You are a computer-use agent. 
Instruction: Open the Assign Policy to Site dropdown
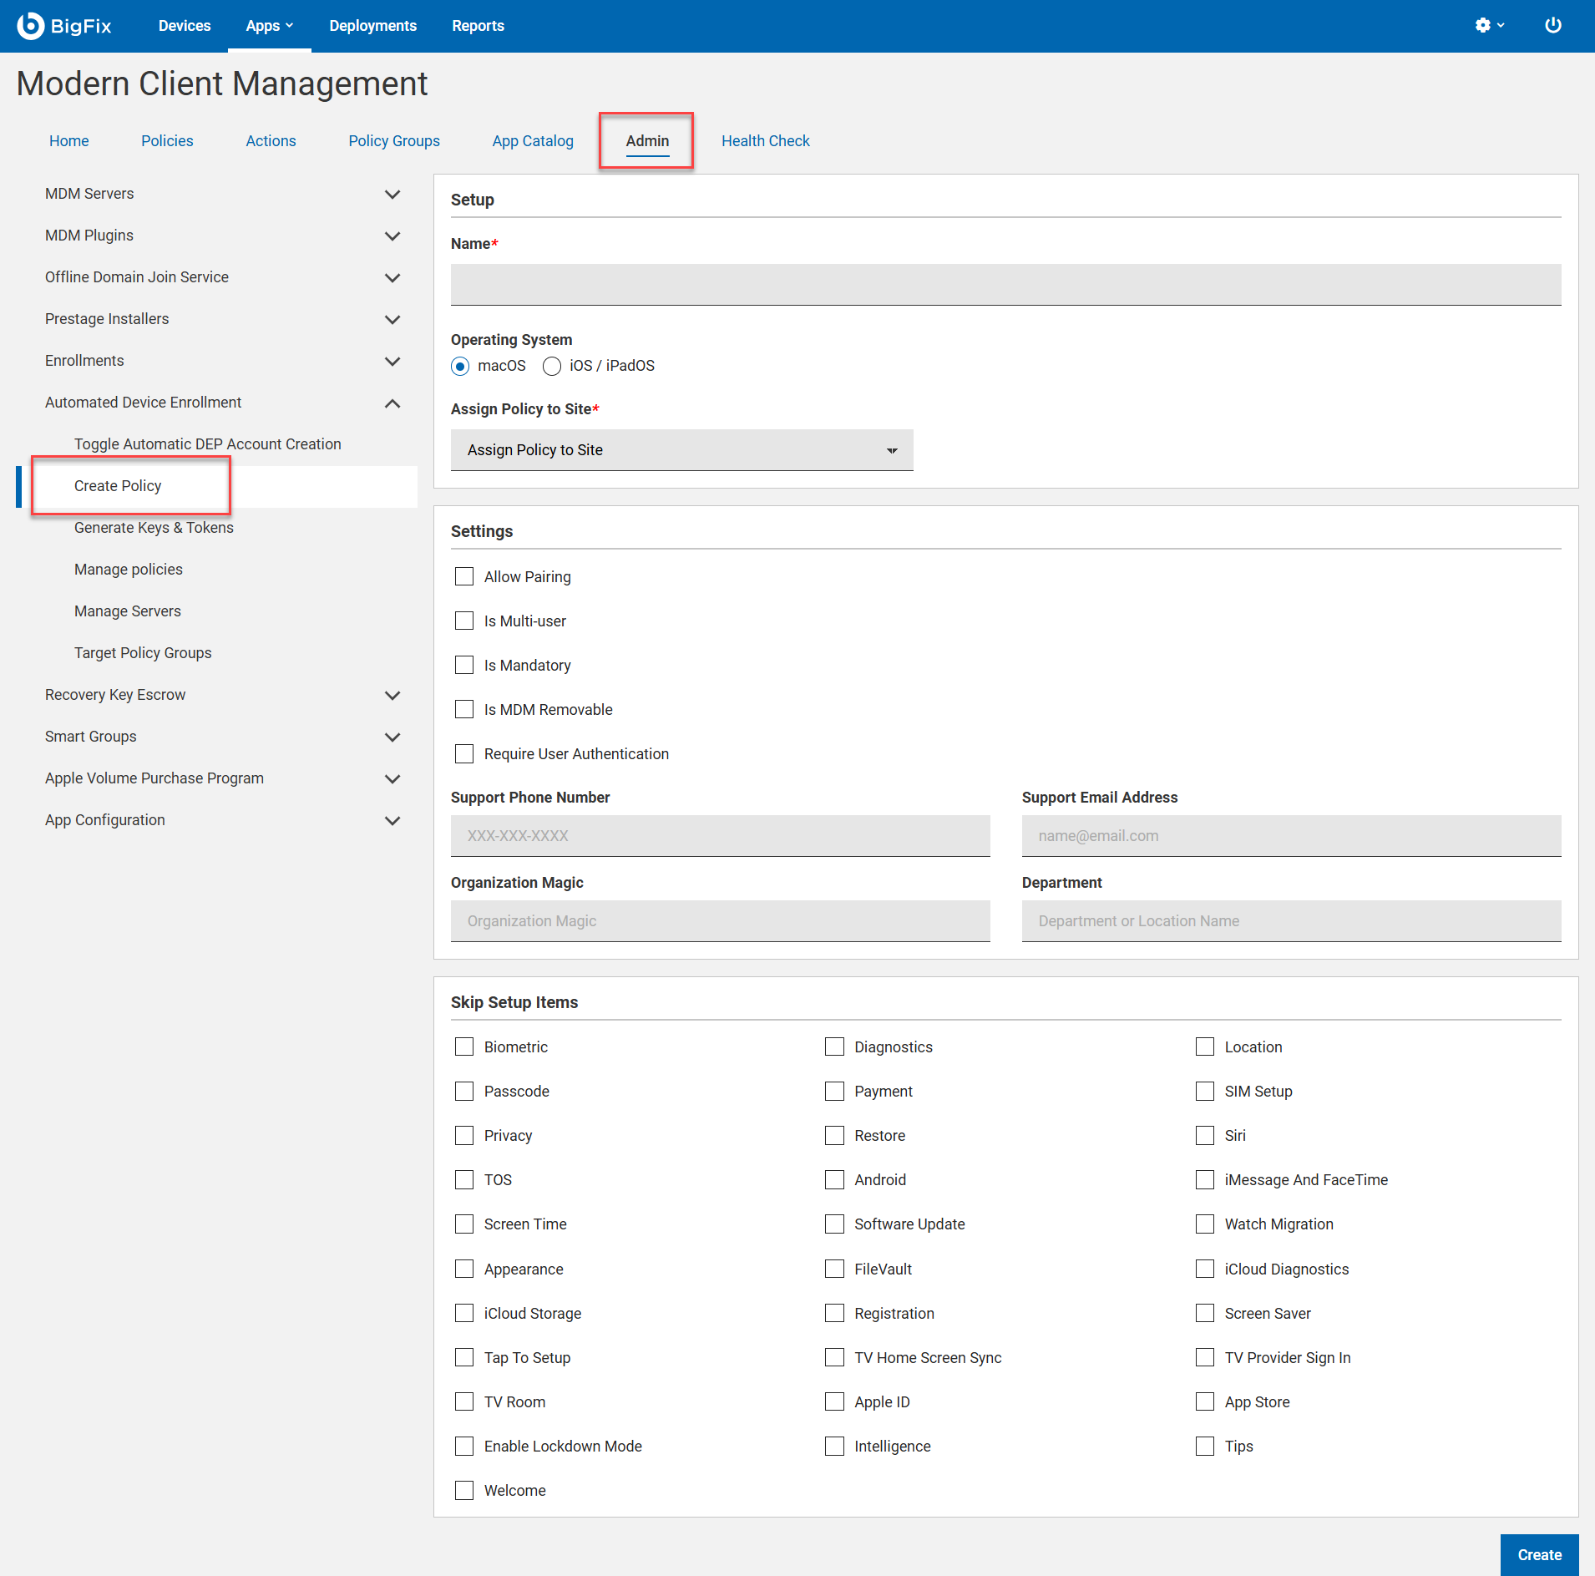point(681,450)
